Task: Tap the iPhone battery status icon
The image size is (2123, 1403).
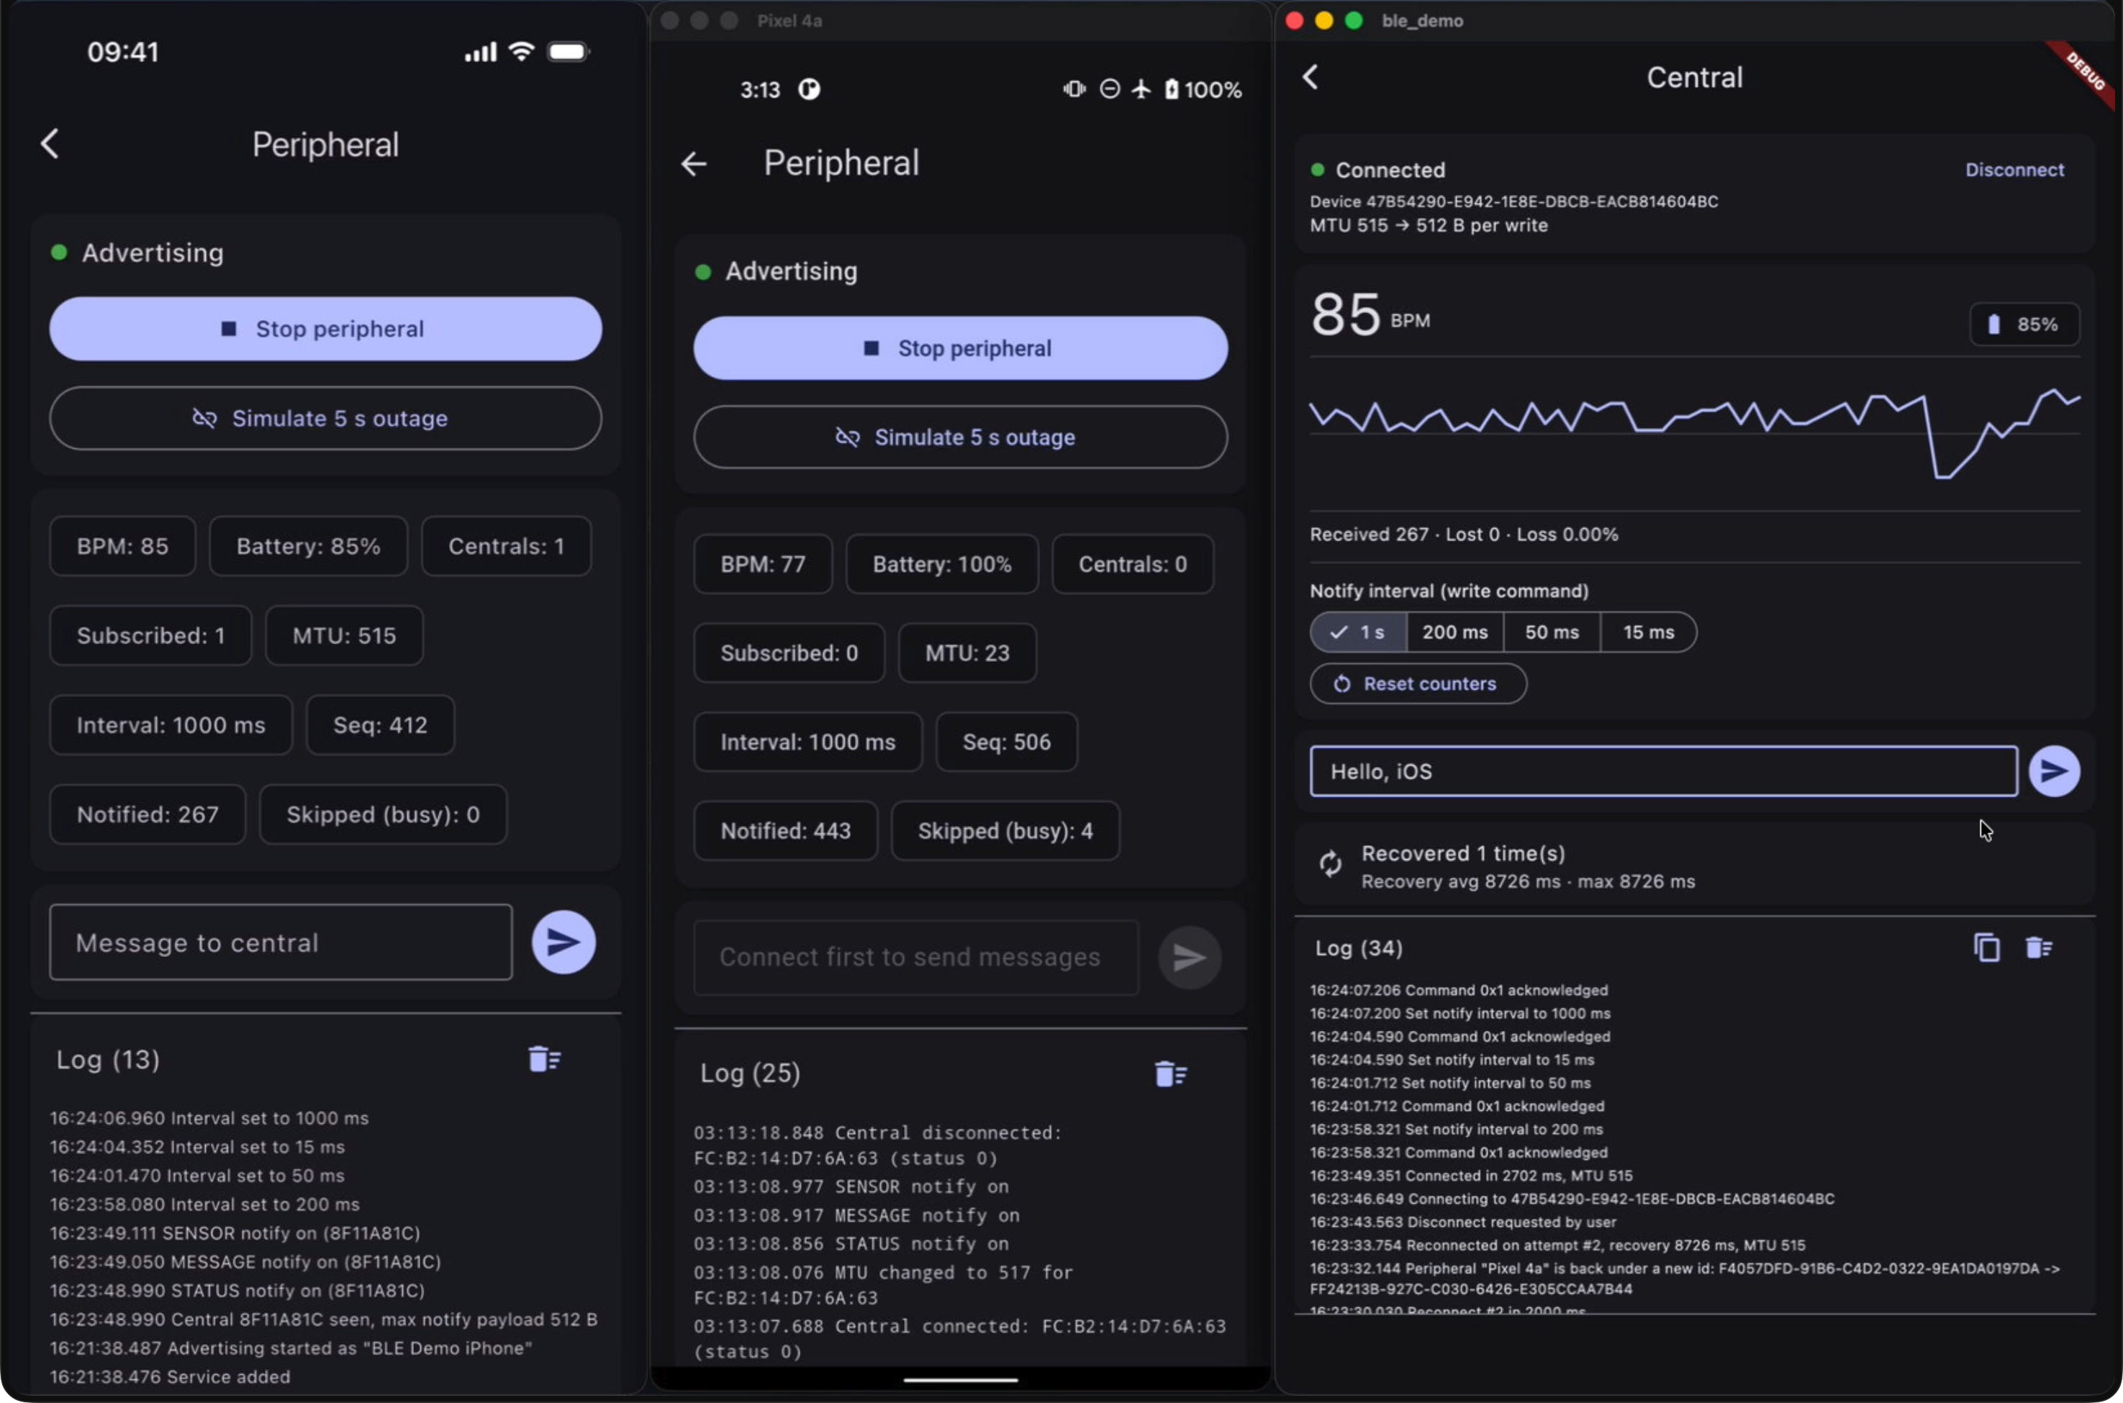Action: pyautogui.click(x=569, y=52)
